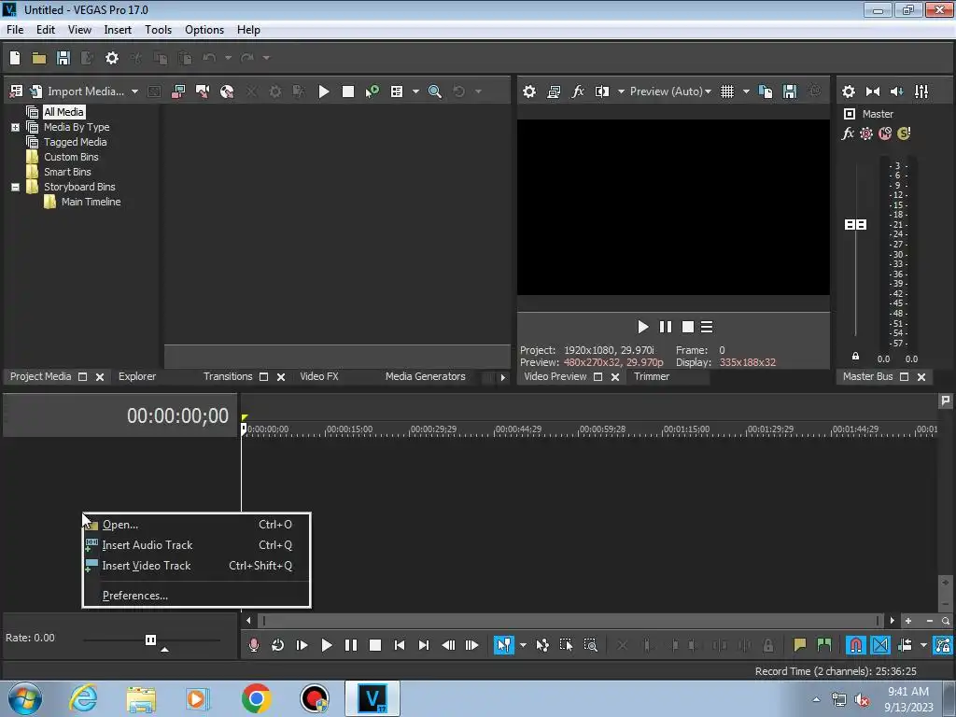Toggle downmix output on Master Bus

click(x=873, y=91)
